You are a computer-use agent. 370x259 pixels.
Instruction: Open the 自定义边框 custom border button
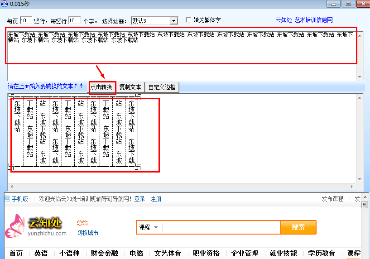tap(162, 87)
